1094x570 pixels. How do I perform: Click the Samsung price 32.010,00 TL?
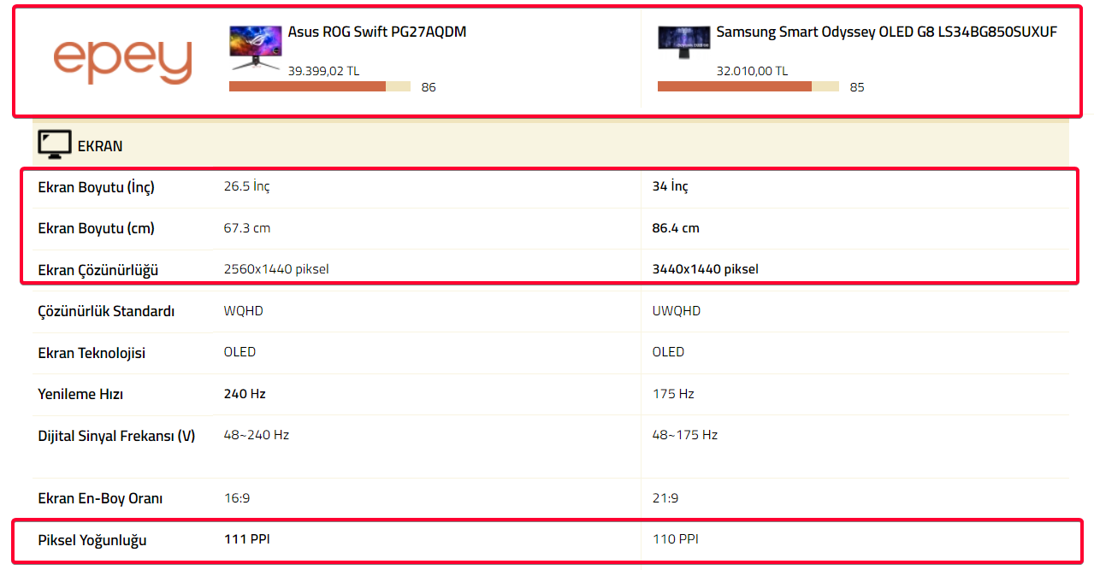click(752, 71)
